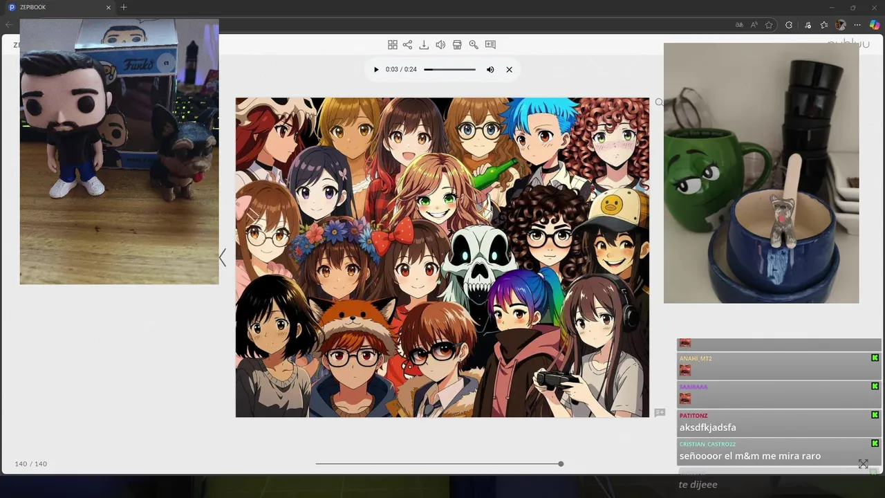885x498 pixels.
Task: Click the CRISTIAN_CASTRO22 chat username
Action: click(707, 444)
